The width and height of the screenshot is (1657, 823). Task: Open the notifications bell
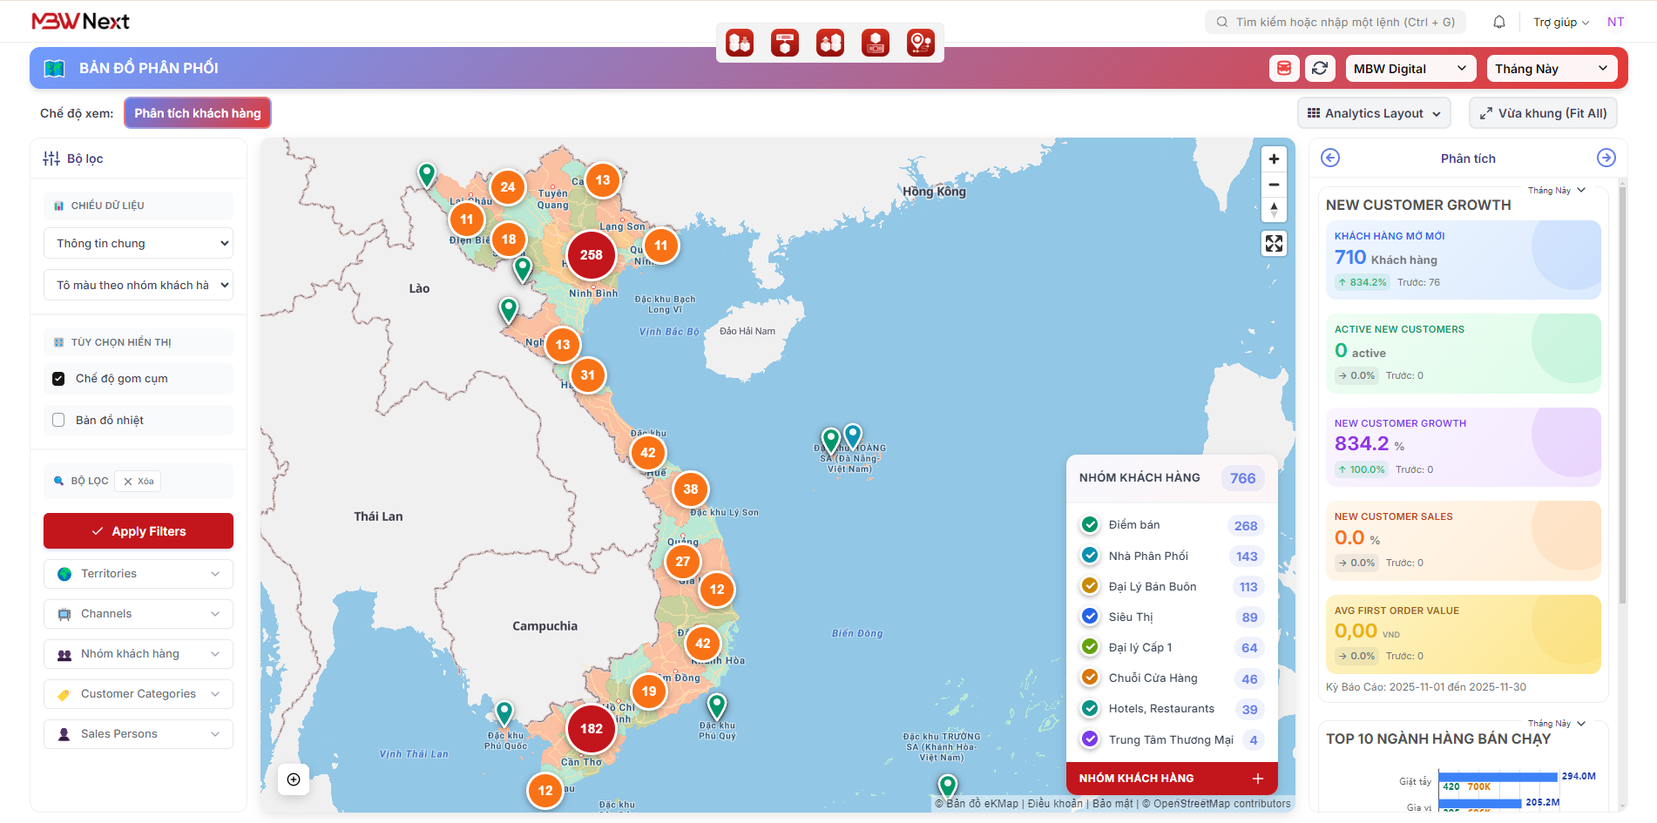[1498, 22]
